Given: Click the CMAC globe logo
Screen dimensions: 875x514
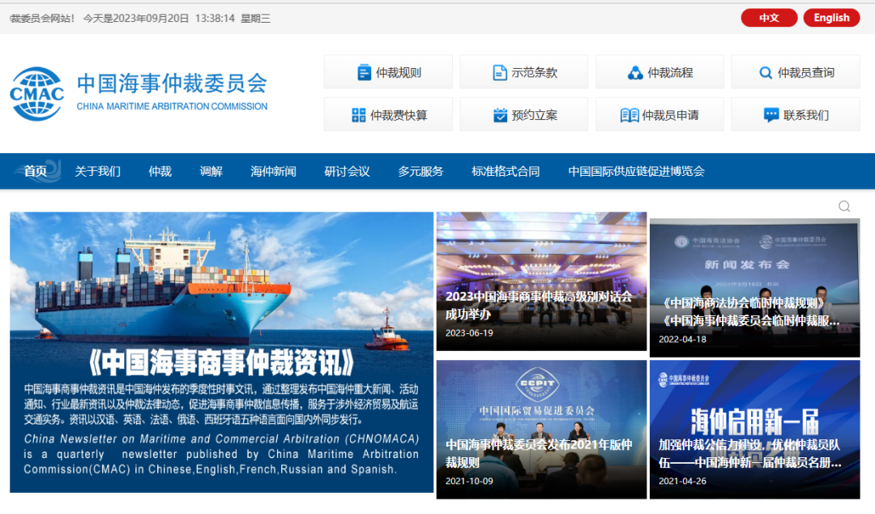Looking at the screenshot, I should (37, 93).
